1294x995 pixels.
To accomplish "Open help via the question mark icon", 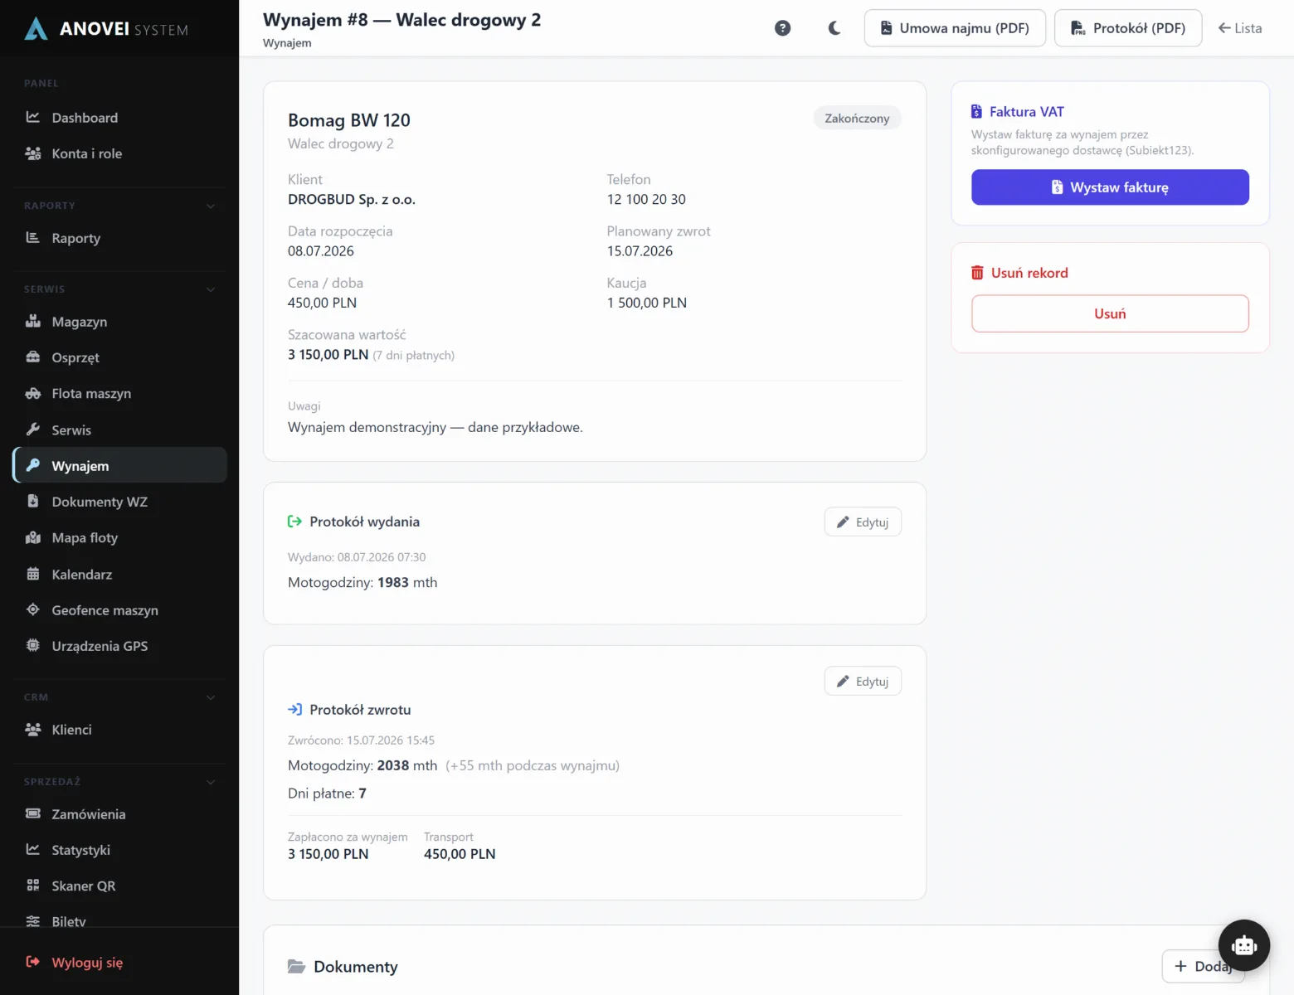I will click(x=782, y=28).
